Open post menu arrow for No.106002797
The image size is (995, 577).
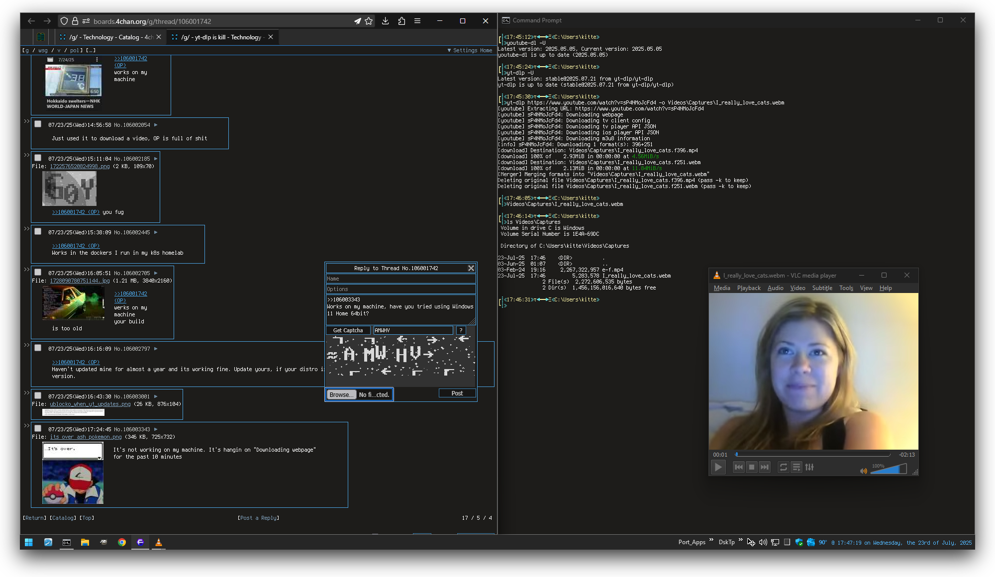(156, 349)
